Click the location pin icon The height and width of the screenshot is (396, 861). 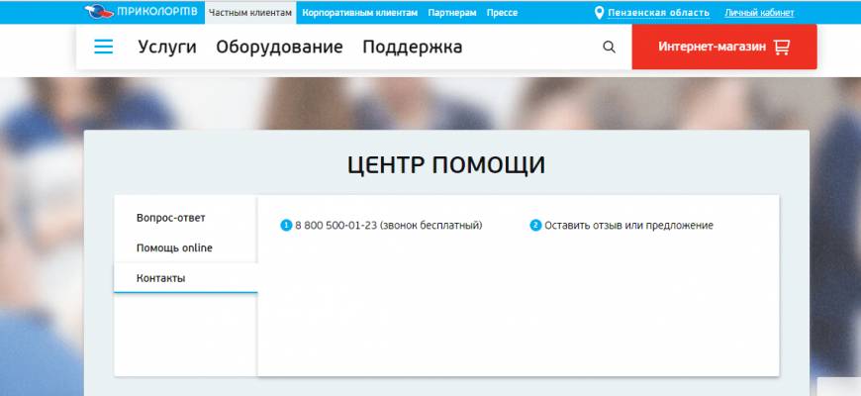599,12
